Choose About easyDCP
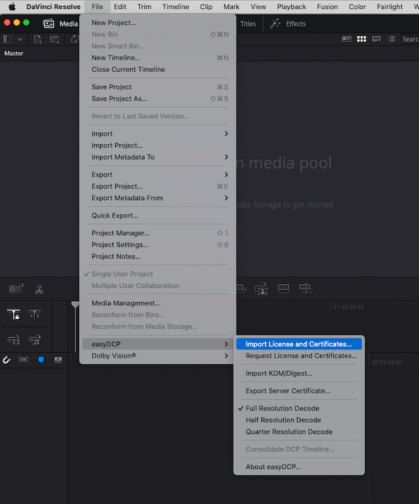Image resolution: width=419 pixels, height=504 pixels. (299, 467)
